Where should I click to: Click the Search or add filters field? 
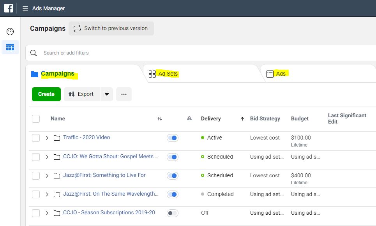(201, 53)
